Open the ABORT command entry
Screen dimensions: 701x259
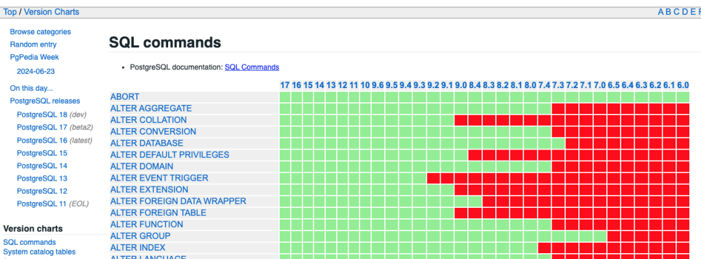pyautogui.click(x=125, y=96)
